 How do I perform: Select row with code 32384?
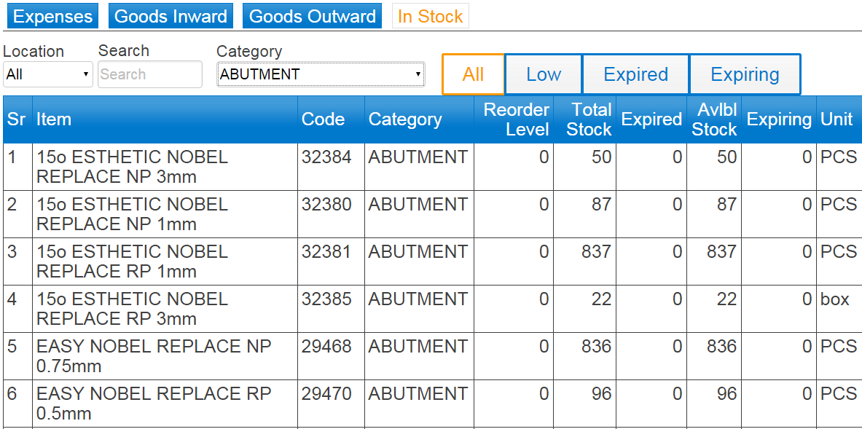[431, 167]
